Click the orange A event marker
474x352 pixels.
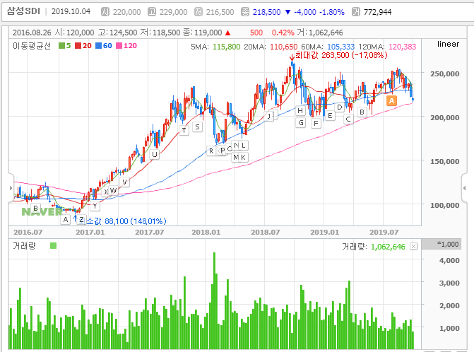391,100
